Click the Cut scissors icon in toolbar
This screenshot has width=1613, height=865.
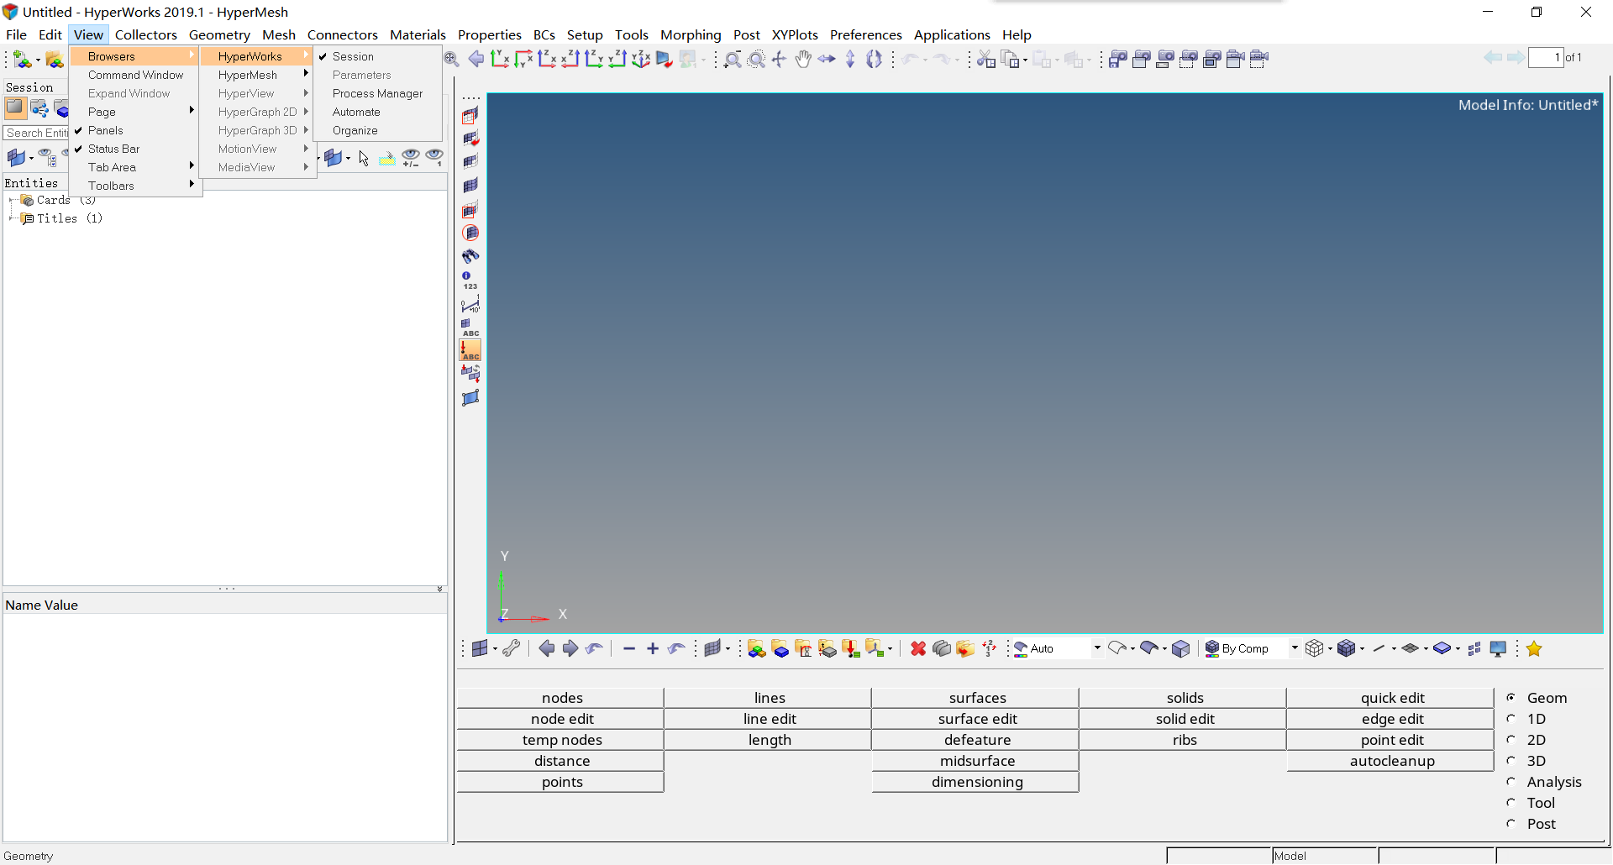tap(986, 59)
